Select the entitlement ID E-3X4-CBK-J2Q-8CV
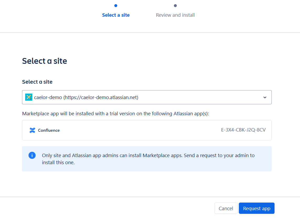The width and height of the screenshot is (300, 218). point(243,130)
